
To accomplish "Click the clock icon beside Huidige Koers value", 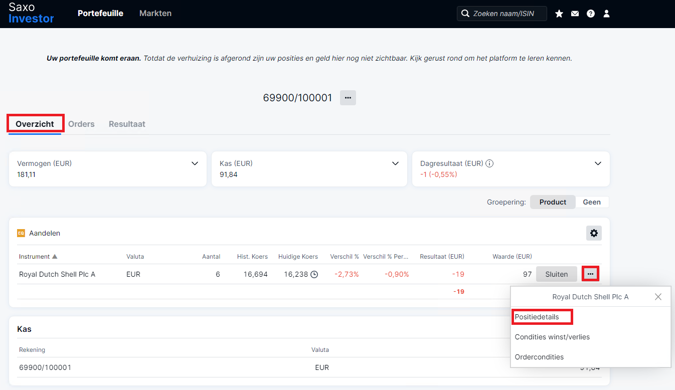I will [x=314, y=274].
